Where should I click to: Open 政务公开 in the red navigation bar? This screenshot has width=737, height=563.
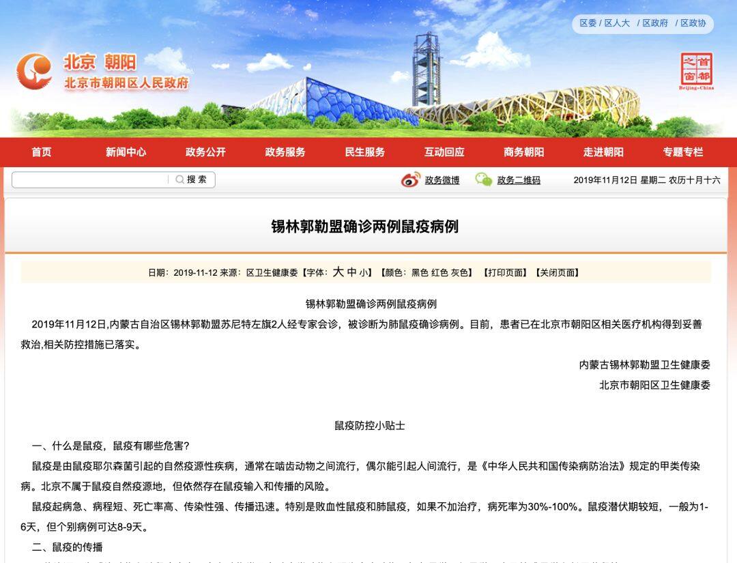point(205,152)
